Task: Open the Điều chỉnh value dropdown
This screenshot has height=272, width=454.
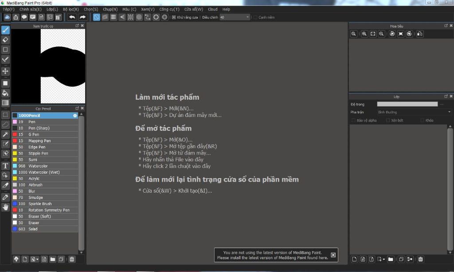Action: 235,17
